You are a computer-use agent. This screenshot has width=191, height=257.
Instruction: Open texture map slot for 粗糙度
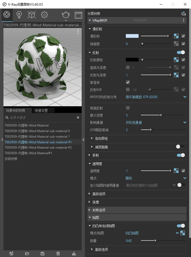click(x=176, y=44)
